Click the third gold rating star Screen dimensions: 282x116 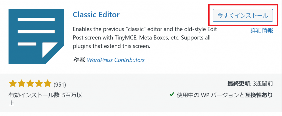(30, 83)
